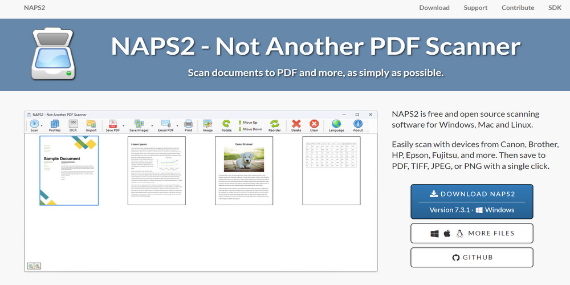Select the Dolor Sit Amet page thumbnail
Viewport: 570px width, 285px height.
coord(244,170)
